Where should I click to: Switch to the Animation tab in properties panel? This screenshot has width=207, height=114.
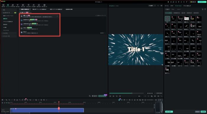(x=178, y=6)
